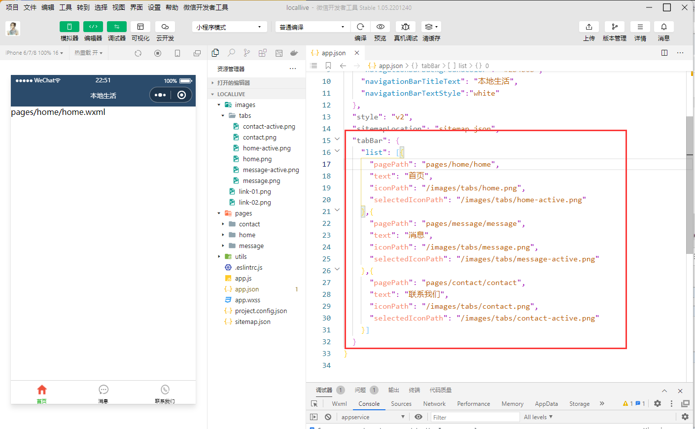Click the simulator record stop icon

pyautogui.click(x=158, y=53)
